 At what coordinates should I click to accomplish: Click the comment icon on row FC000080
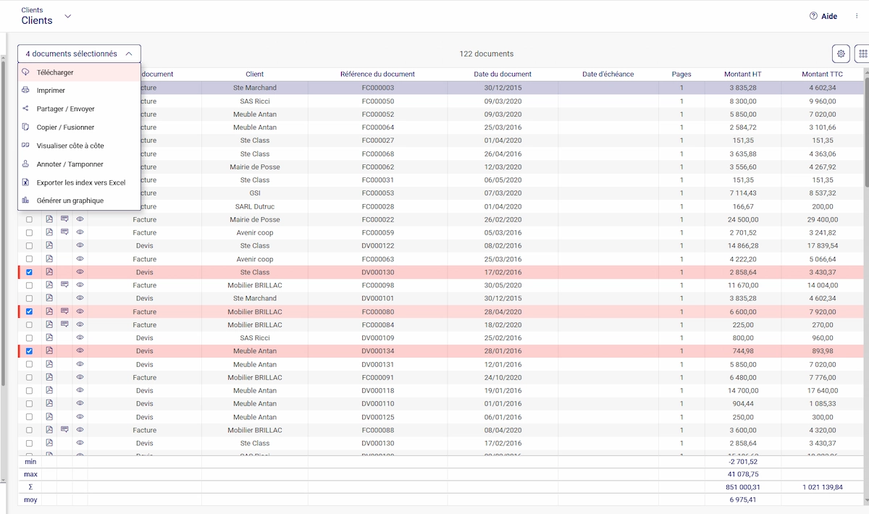[x=64, y=311]
